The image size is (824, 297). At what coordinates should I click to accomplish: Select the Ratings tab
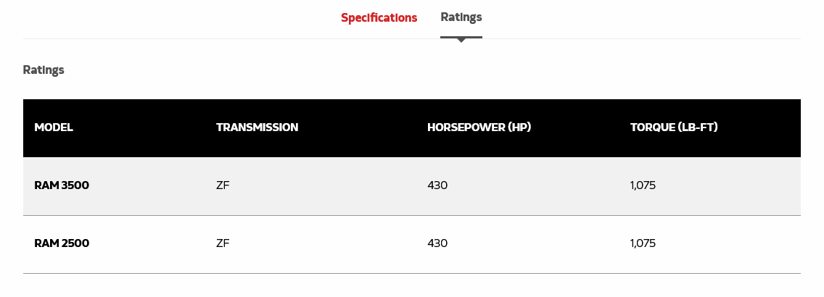click(x=461, y=17)
